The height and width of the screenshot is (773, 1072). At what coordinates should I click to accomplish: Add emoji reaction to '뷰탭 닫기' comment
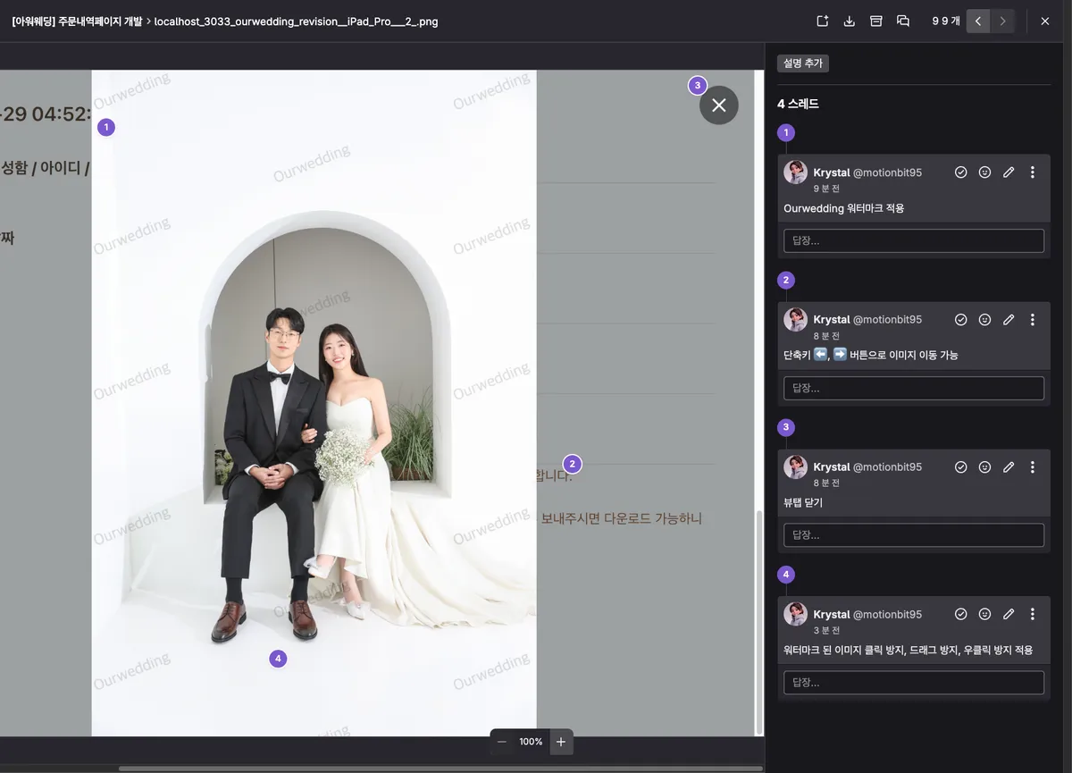tap(984, 466)
